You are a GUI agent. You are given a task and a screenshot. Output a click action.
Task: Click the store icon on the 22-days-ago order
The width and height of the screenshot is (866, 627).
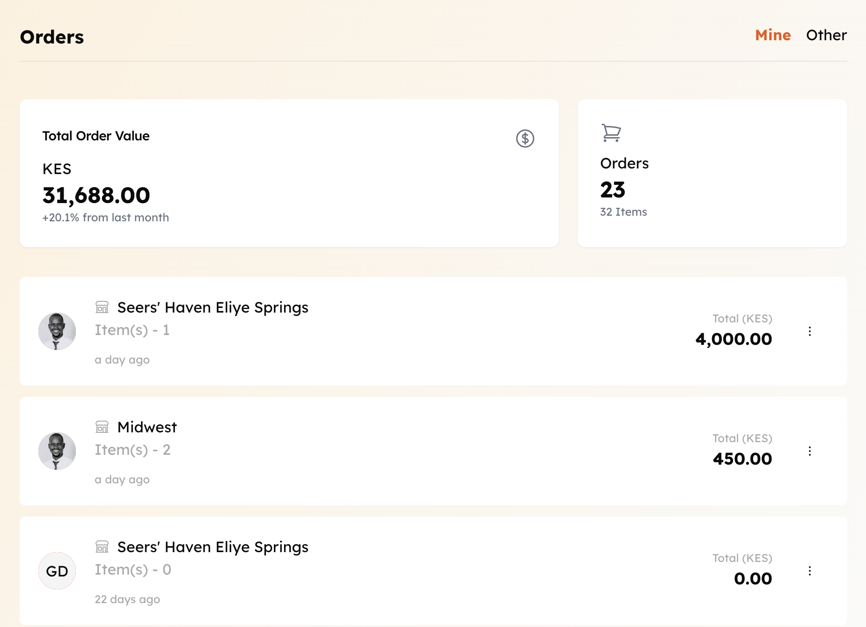tap(102, 547)
